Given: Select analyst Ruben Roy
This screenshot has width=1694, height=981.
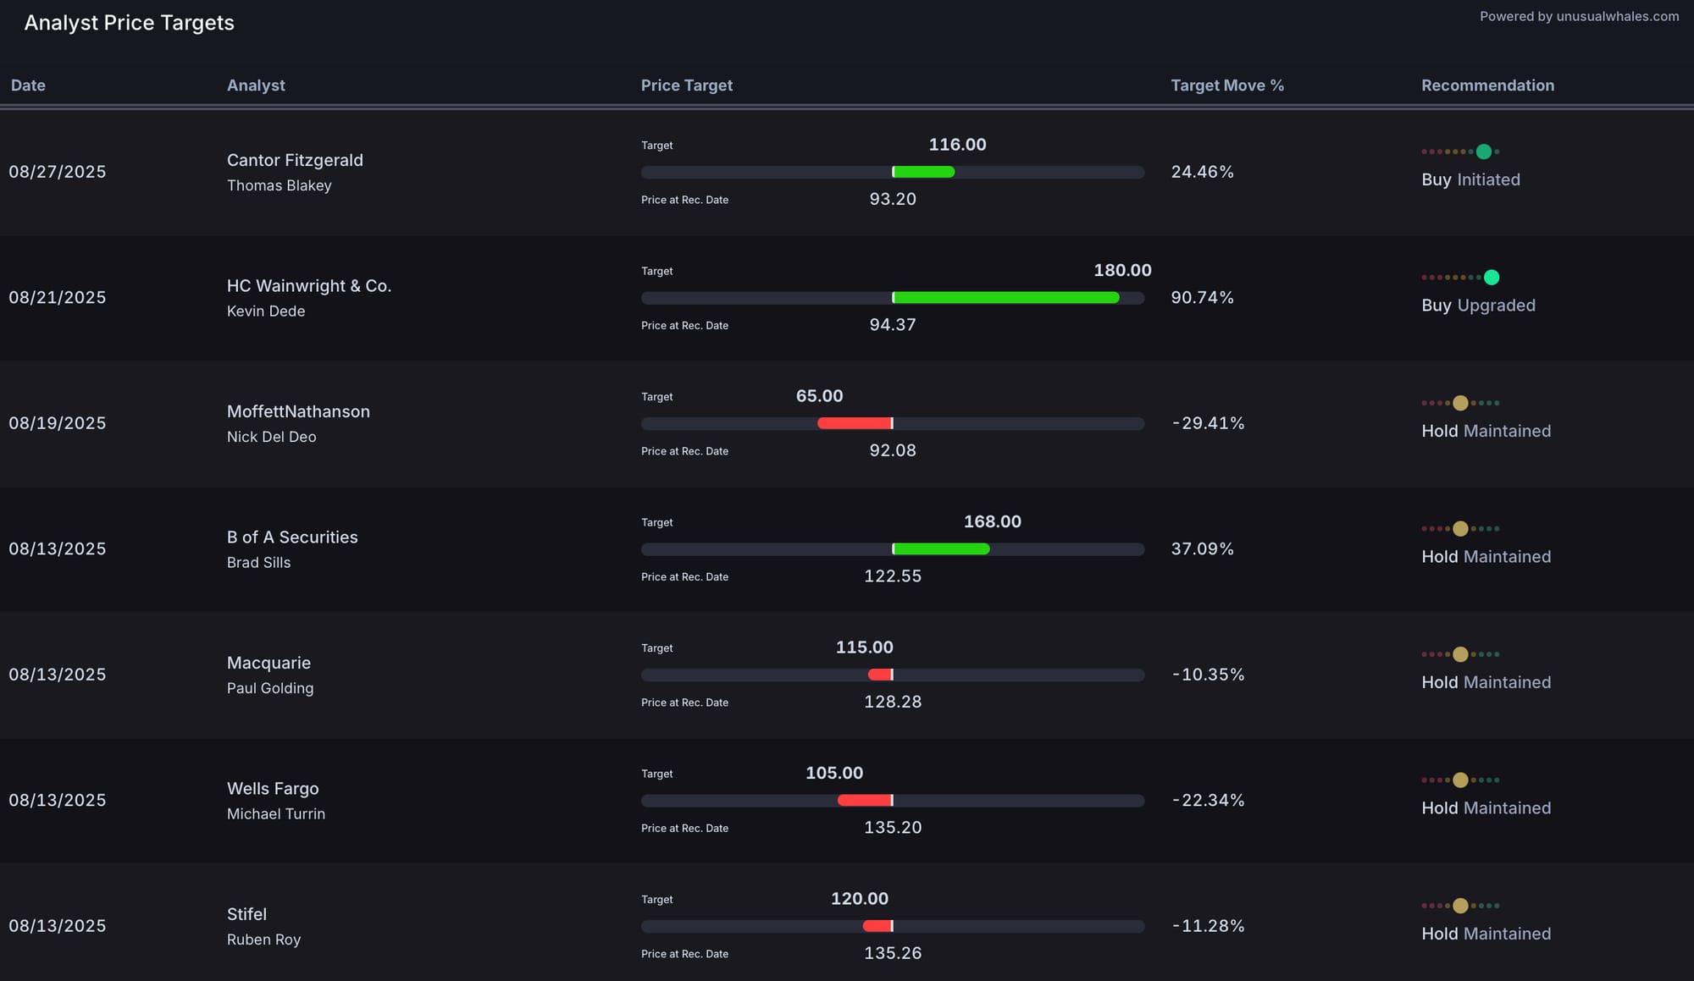Looking at the screenshot, I should (263, 940).
